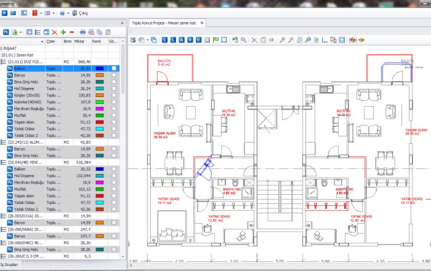This screenshot has height=271, width=431.
Task: Click the blue M icon in left toolbar
Action: [6, 31]
